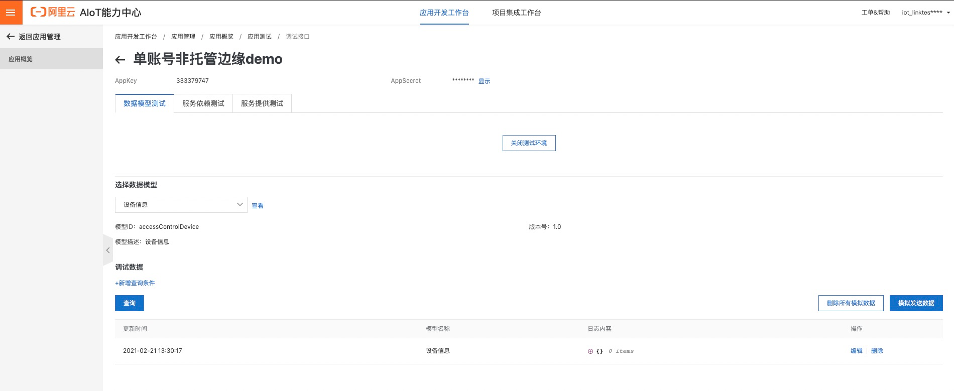Screen dimensions: 954x391
Task: Click breadcrumb 应用测试
Action: (260, 37)
